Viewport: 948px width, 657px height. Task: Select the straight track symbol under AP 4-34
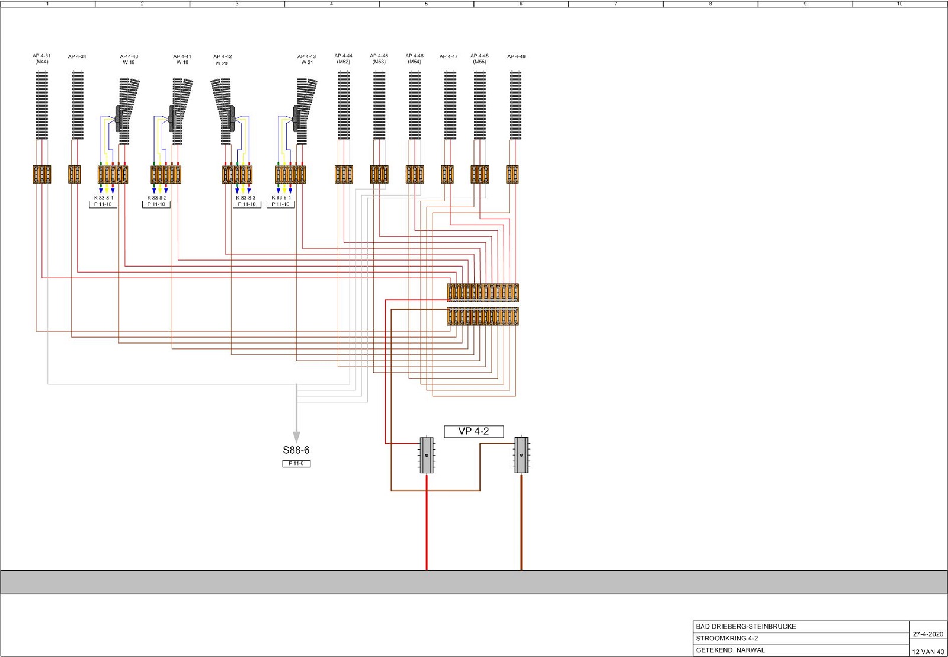pyautogui.click(x=77, y=105)
